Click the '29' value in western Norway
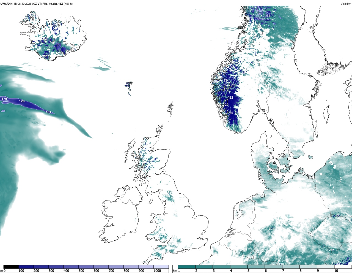This screenshot has width=352, height=273. (x=226, y=80)
